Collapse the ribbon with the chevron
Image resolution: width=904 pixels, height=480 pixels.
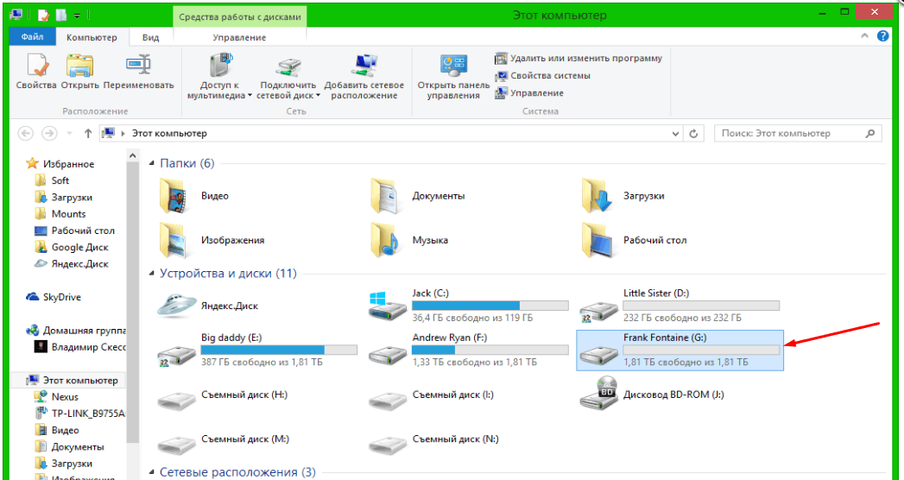(x=864, y=35)
